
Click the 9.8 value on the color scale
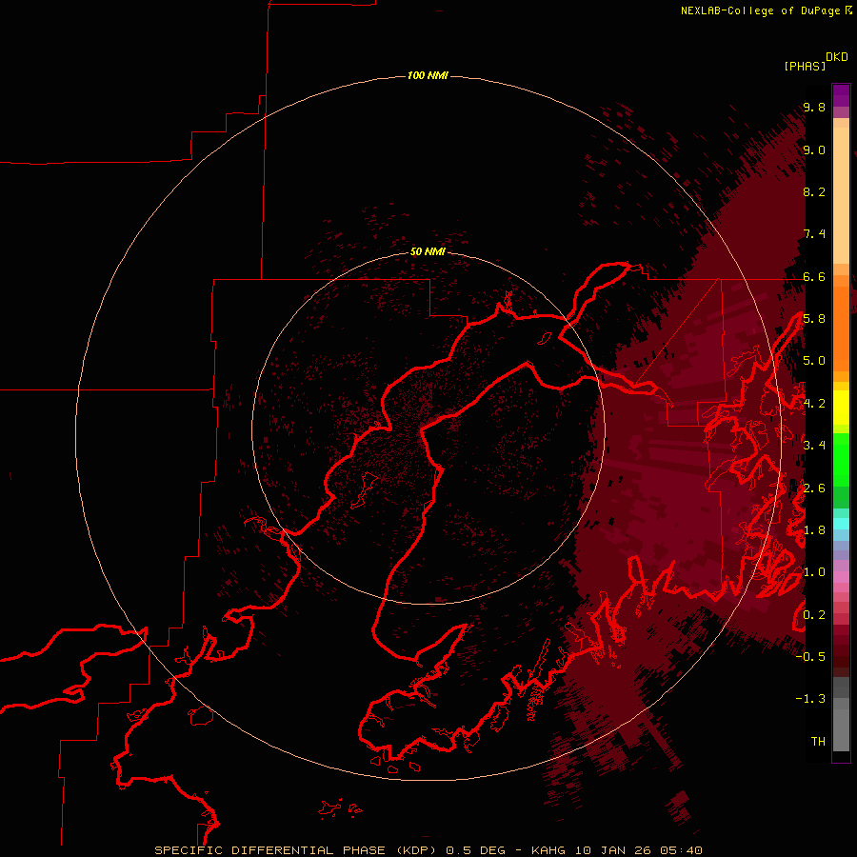point(814,107)
